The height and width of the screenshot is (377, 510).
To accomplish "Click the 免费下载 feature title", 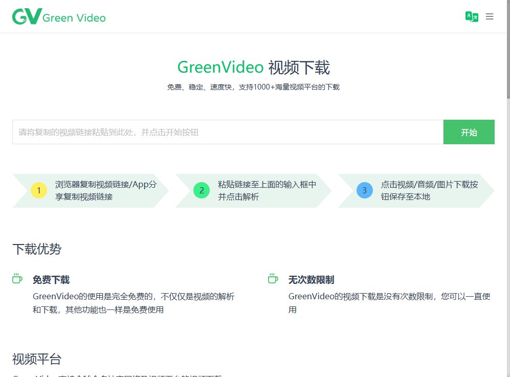I will coord(51,280).
